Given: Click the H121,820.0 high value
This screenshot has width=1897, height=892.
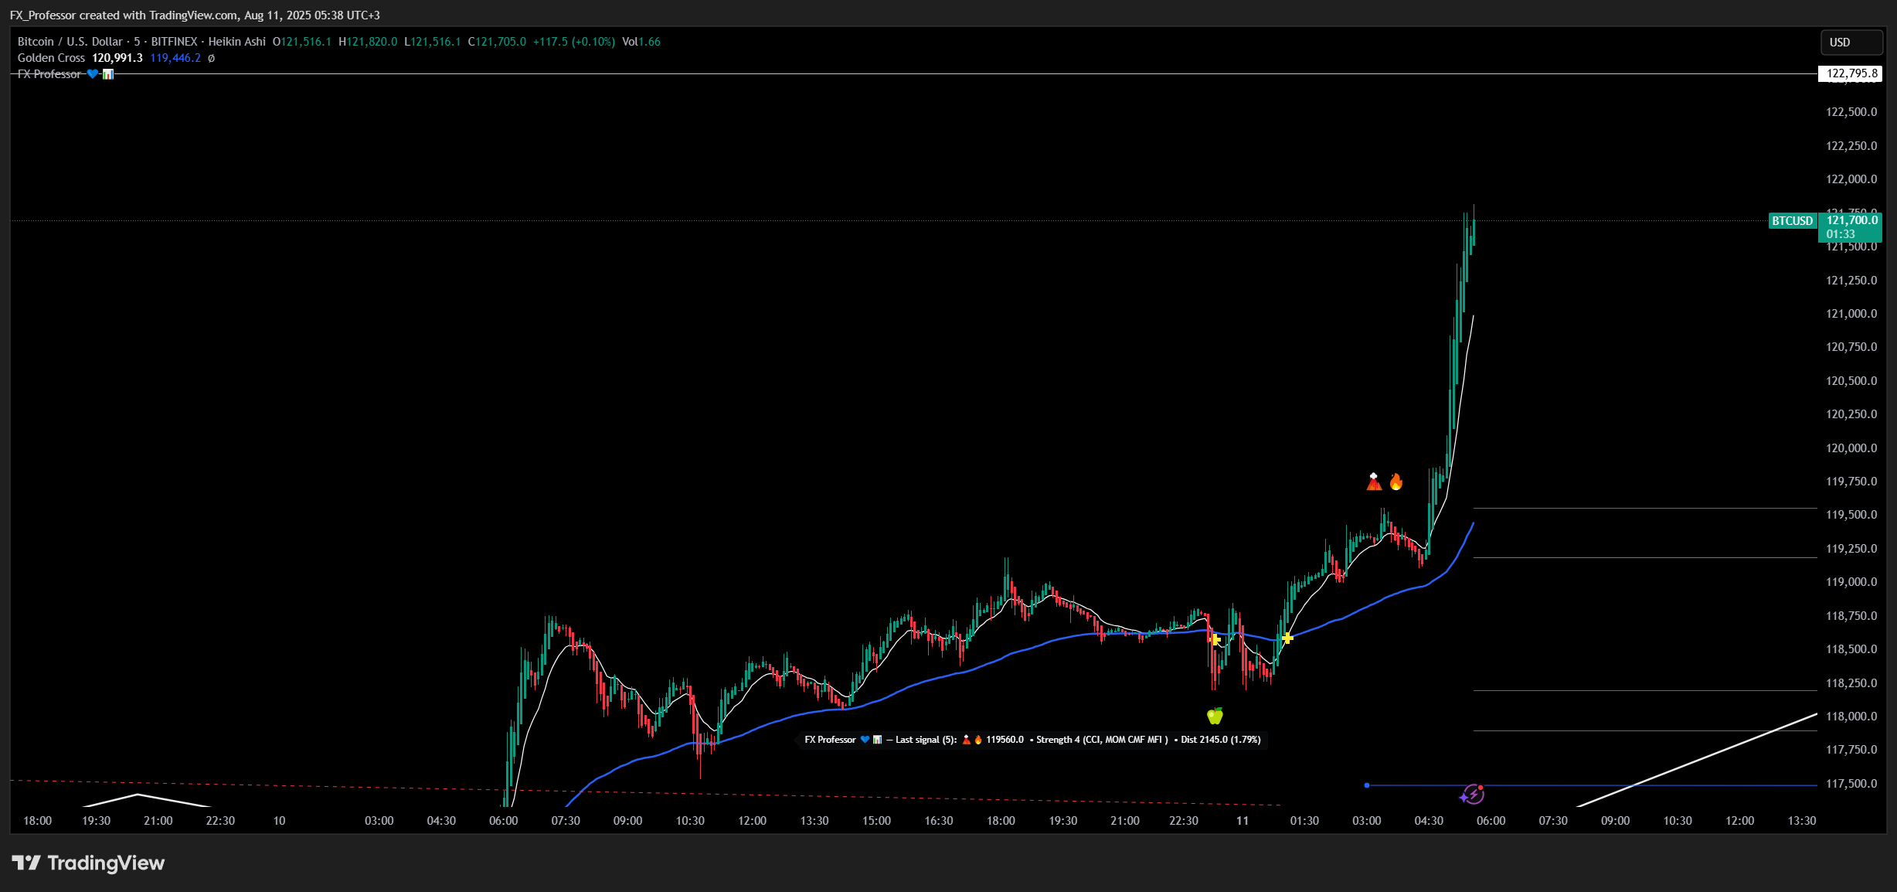Looking at the screenshot, I should click(368, 42).
